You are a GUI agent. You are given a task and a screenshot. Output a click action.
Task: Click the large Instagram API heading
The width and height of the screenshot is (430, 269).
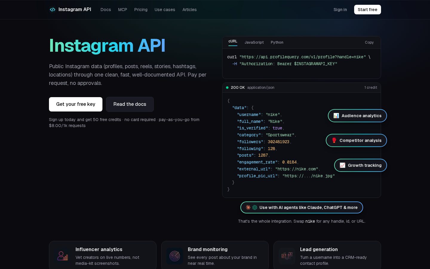tap(107, 46)
